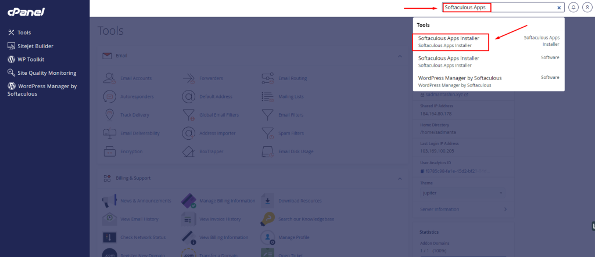Screen dimensions: 595x257
Task: Click the cPanel logo
Action: (x=26, y=12)
